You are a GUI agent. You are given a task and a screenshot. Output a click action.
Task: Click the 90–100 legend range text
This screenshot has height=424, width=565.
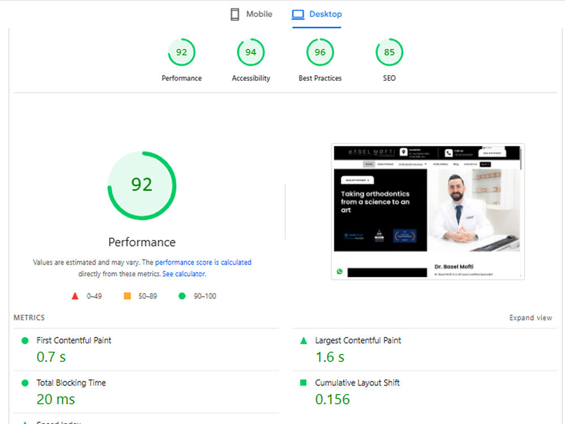[205, 296]
